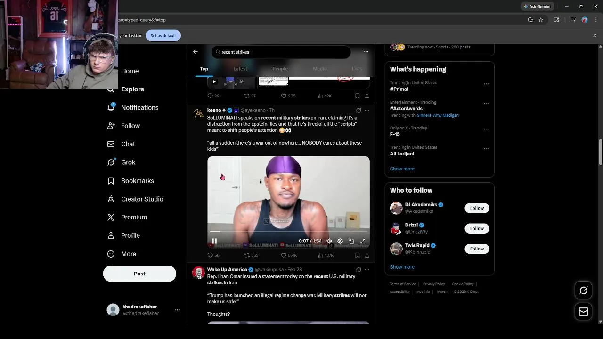Go back with the arrow next to search
This screenshot has height=339, width=603.
pos(196,52)
